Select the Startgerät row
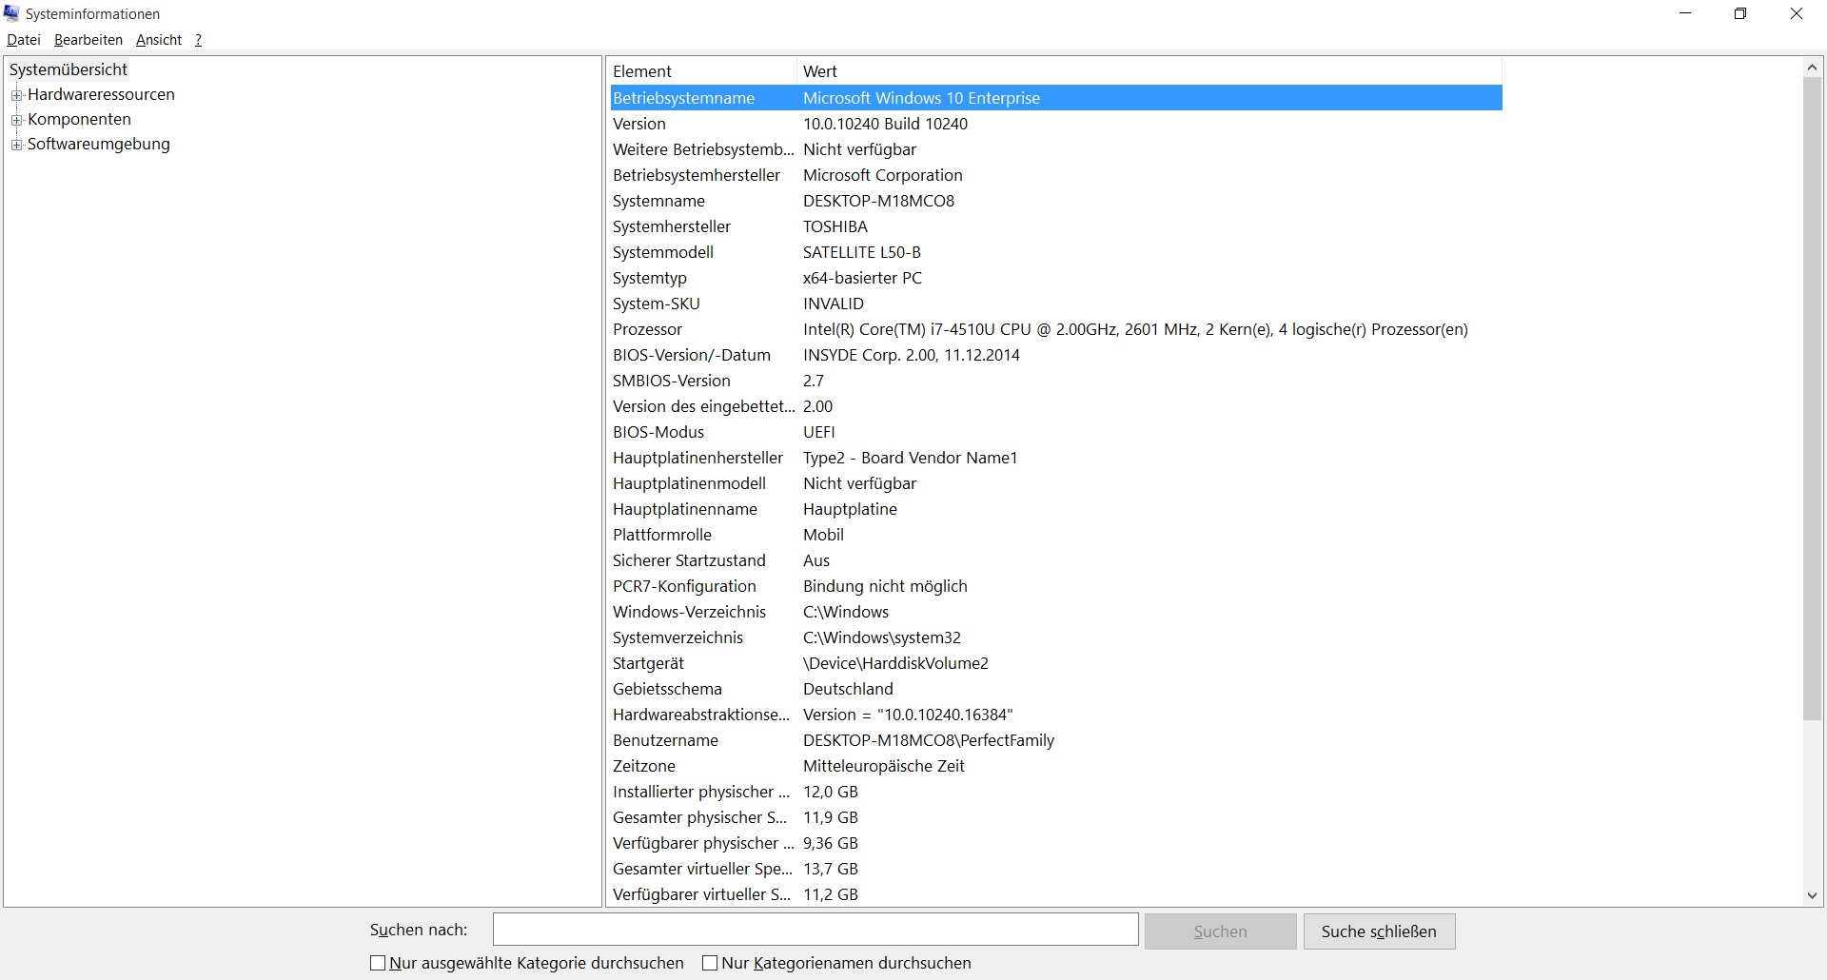Screen dimensions: 1827x980 click(x=1056, y=663)
